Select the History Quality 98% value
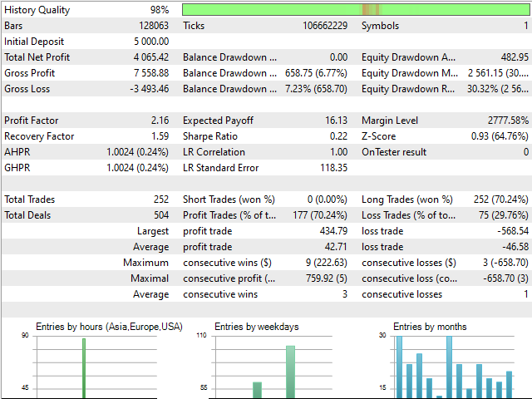The image size is (532, 399). point(160,10)
